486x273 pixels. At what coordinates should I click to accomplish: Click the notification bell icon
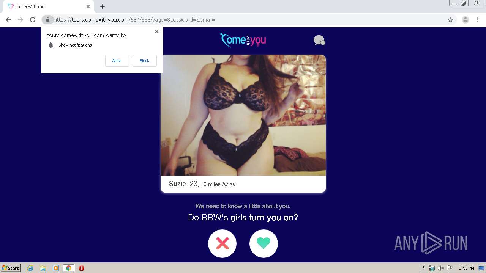51,45
